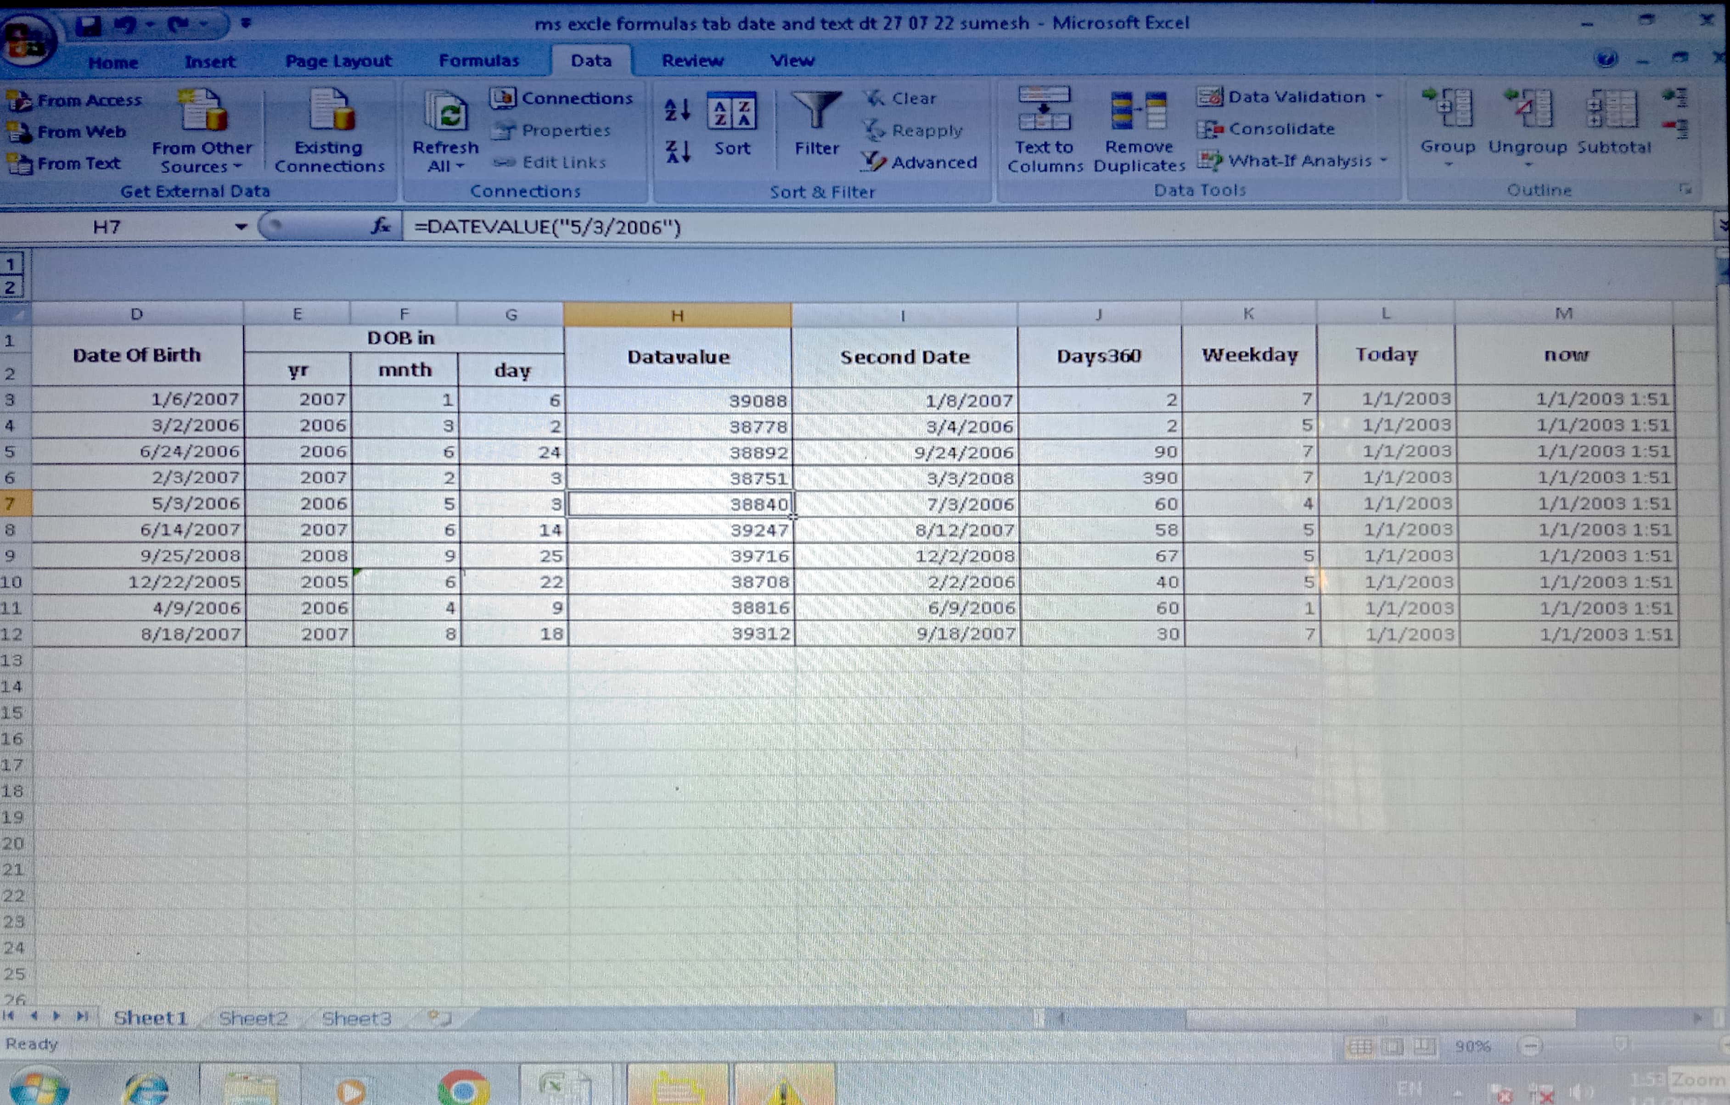Open the Formulas ribbon tab
Screen dimensions: 1730x1105
(x=478, y=61)
